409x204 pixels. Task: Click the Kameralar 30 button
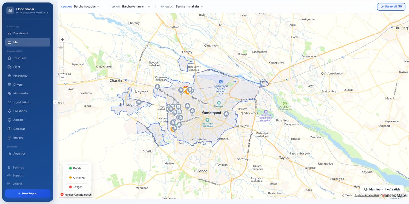click(x=391, y=6)
